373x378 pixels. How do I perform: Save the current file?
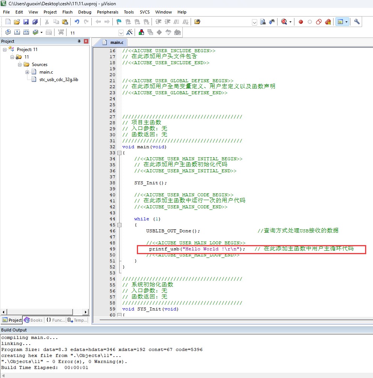click(x=26, y=22)
